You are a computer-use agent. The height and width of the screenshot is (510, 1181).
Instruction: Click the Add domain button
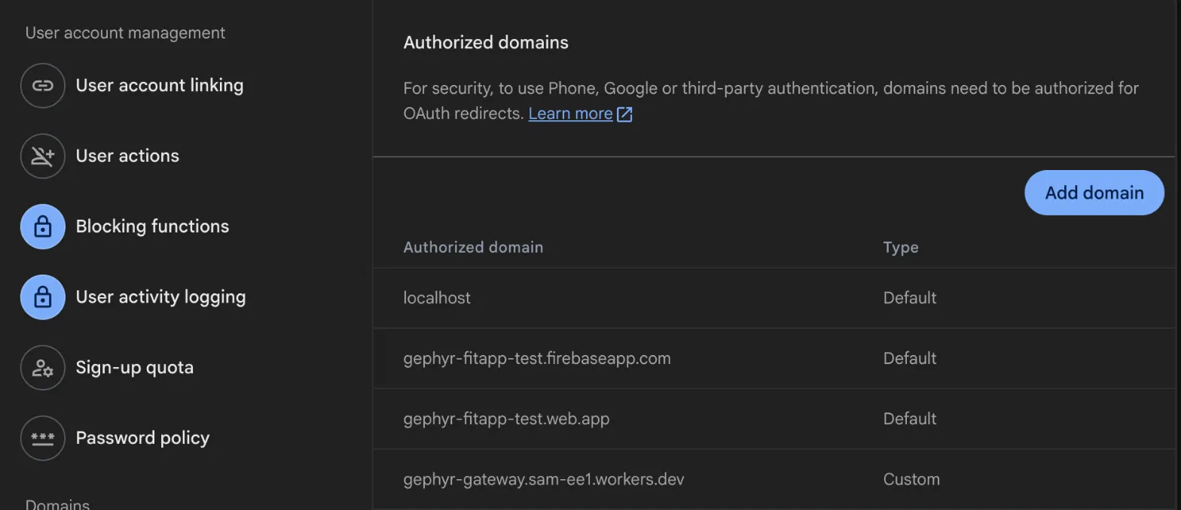[1094, 193]
